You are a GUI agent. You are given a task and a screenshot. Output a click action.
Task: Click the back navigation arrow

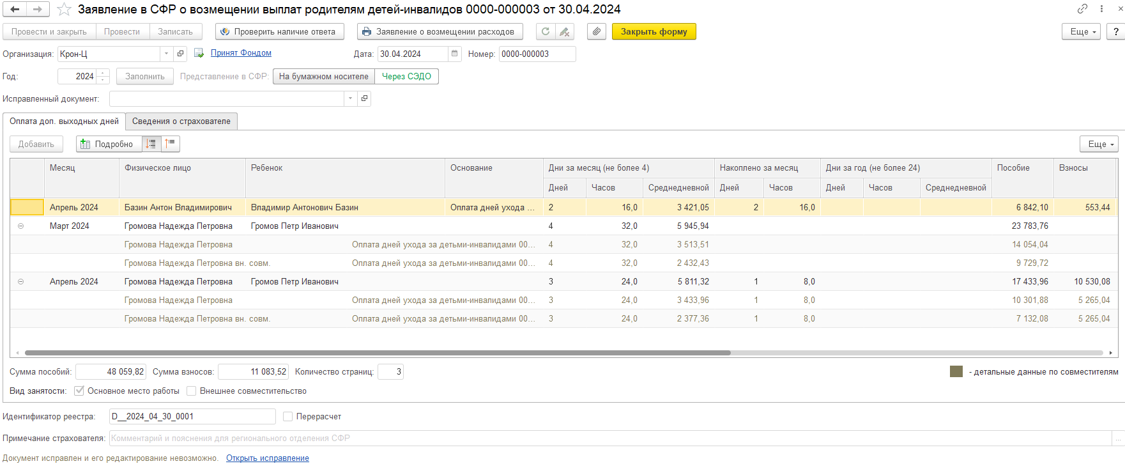pyautogui.click(x=15, y=10)
